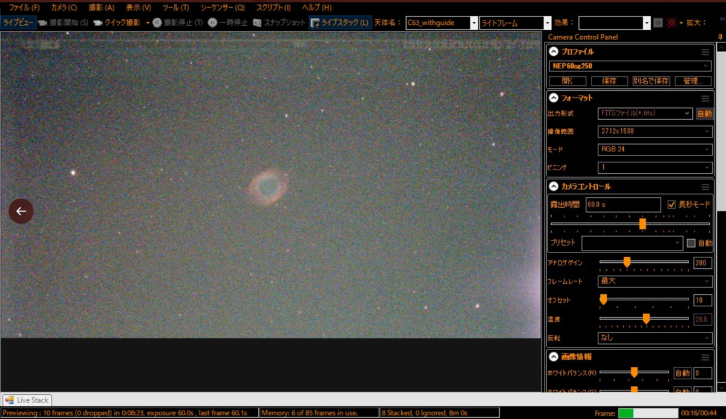This screenshot has height=419, width=726.
Task: Collapse the プロファイル section
Action: [553, 52]
